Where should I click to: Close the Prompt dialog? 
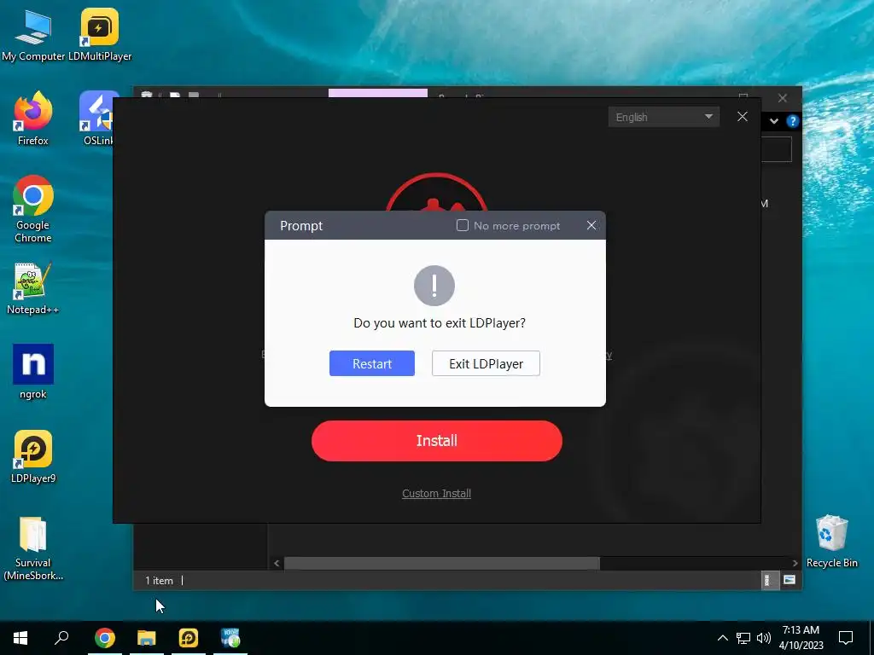[x=591, y=225]
